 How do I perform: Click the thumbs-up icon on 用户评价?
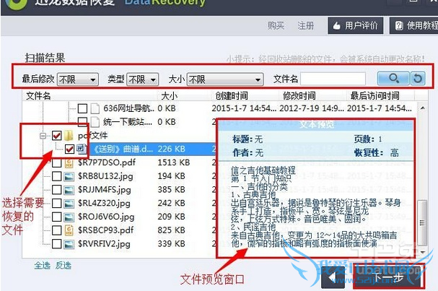[337, 26]
